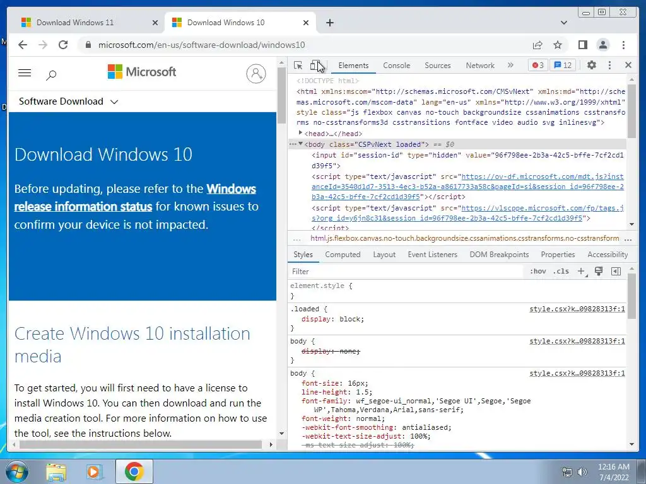The image size is (646, 484).
Task: Select the Styles tab
Action: pyautogui.click(x=303, y=255)
